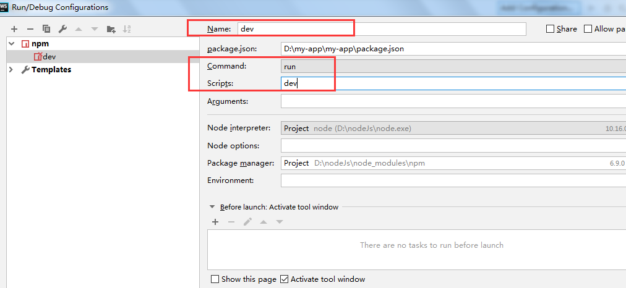Edit the before-launch task with pencil icon
This screenshot has width=626, height=288.
[x=247, y=222]
